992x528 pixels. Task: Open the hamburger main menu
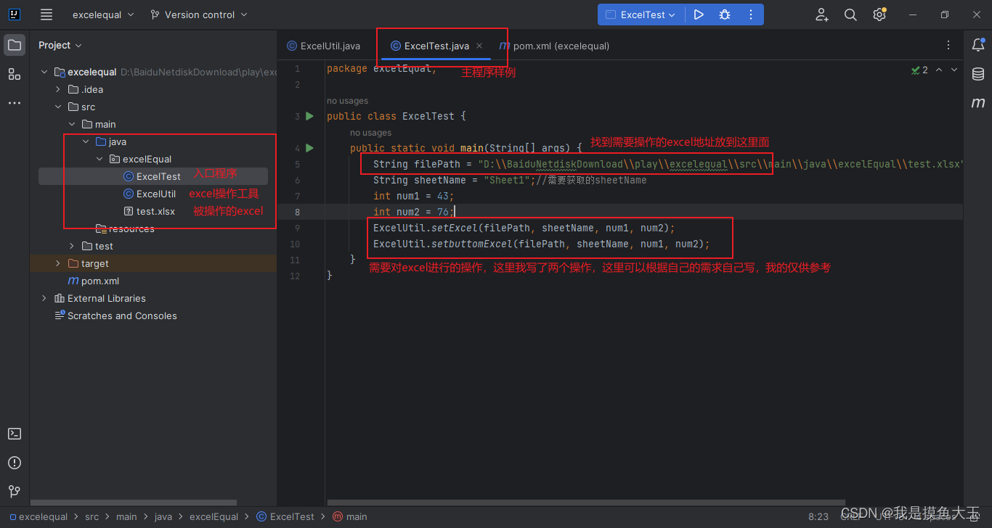[46, 14]
